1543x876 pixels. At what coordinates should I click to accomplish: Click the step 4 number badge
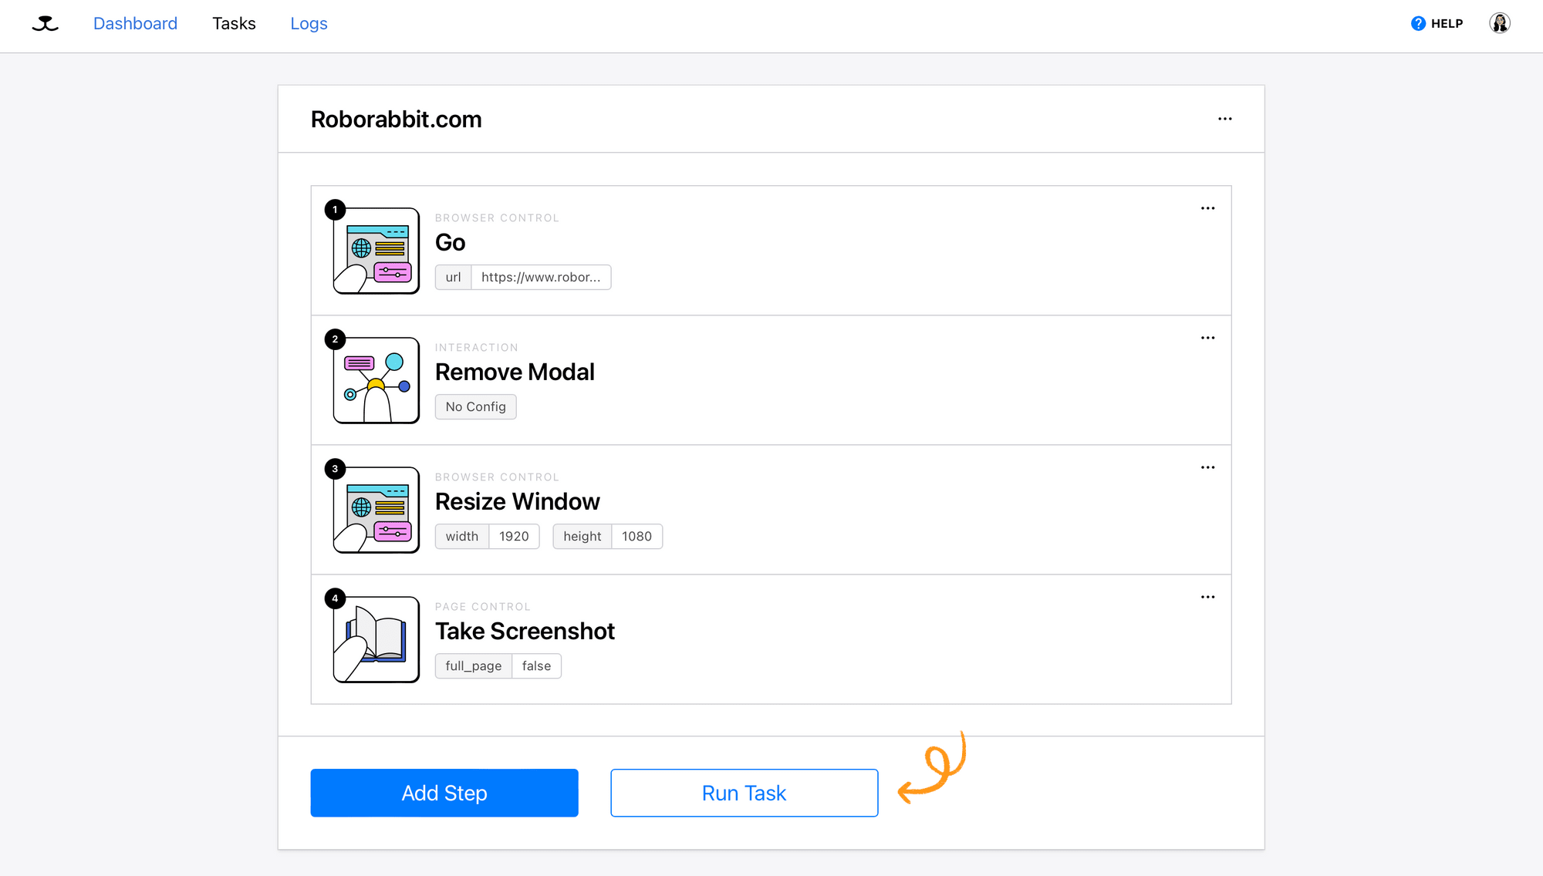tap(334, 598)
